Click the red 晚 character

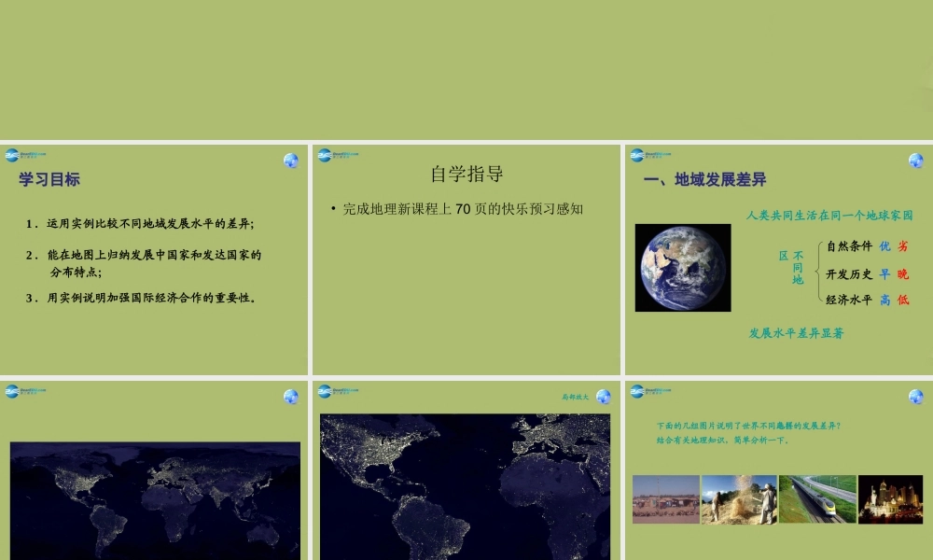(x=903, y=274)
